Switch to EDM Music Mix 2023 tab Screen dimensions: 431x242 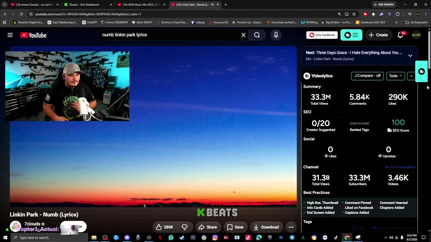click(x=141, y=5)
